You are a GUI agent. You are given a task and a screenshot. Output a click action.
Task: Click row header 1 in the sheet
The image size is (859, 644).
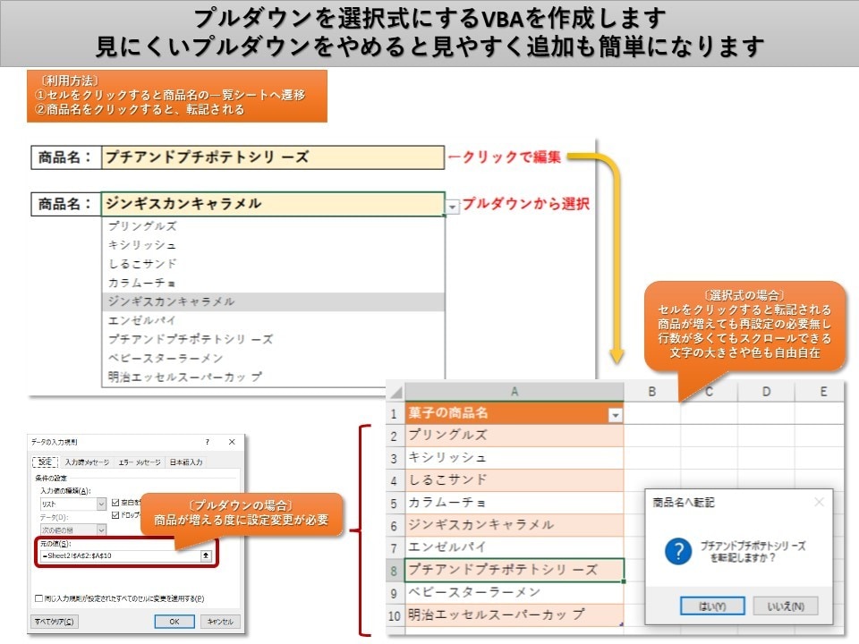[394, 413]
